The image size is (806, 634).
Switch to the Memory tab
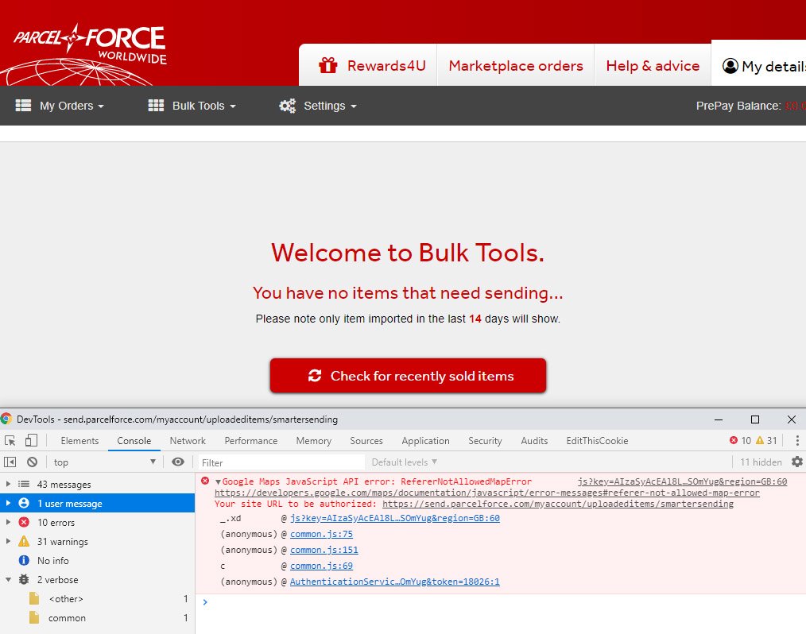click(313, 441)
